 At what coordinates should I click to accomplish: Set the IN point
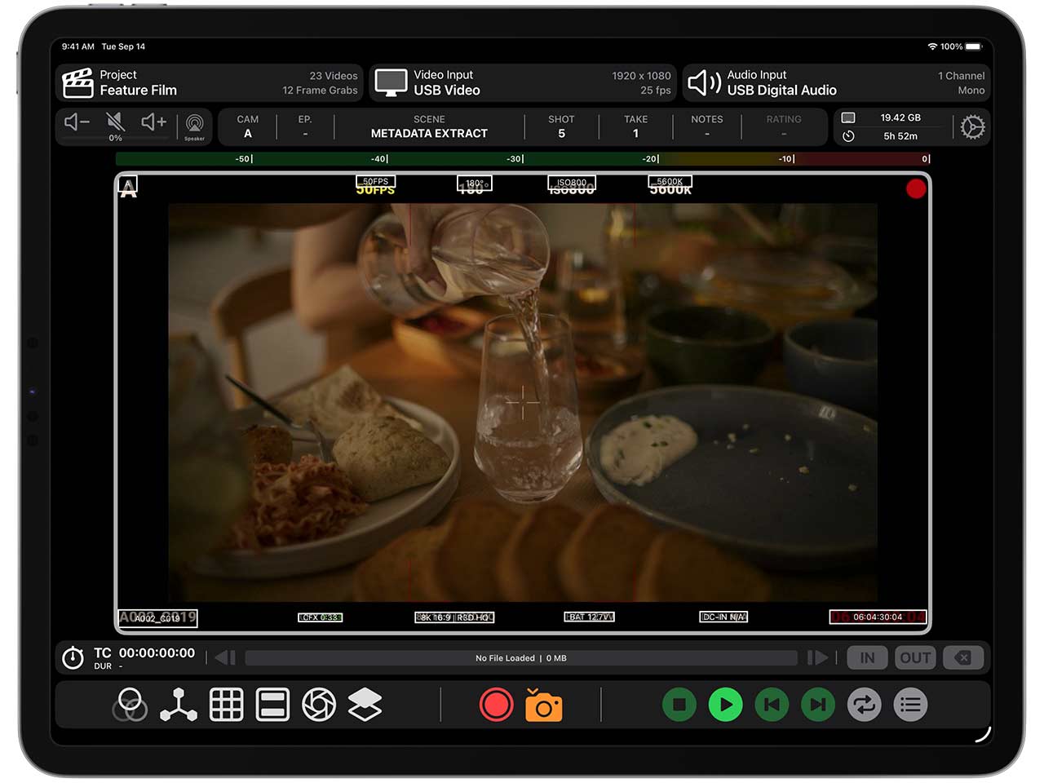coord(867,657)
